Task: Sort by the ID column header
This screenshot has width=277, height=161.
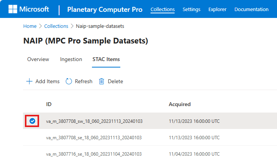Action: (x=49, y=104)
